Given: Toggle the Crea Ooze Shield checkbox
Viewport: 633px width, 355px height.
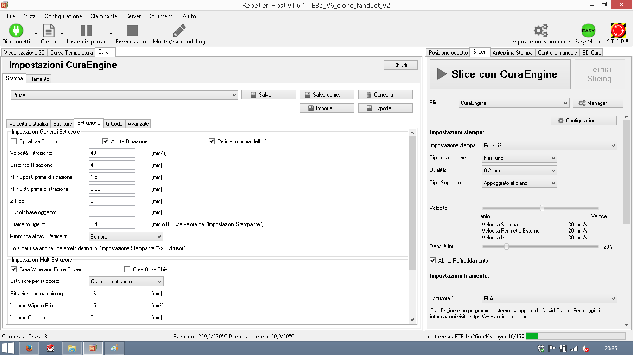Looking at the screenshot, I should point(127,269).
